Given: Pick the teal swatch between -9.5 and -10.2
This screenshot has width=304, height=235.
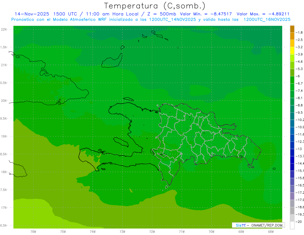Looking at the screenshot, I should coord(292,116).
